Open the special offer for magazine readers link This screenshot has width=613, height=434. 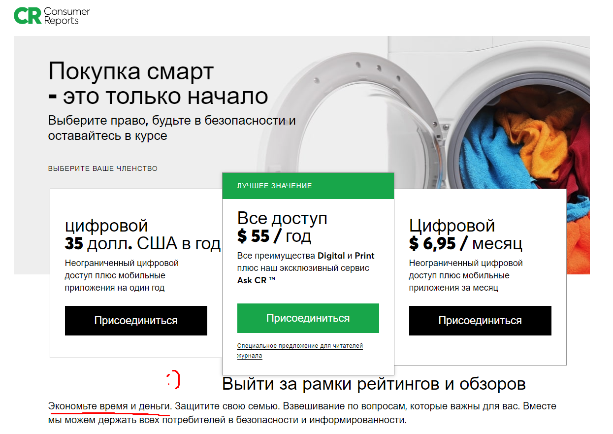coord(300,350)
